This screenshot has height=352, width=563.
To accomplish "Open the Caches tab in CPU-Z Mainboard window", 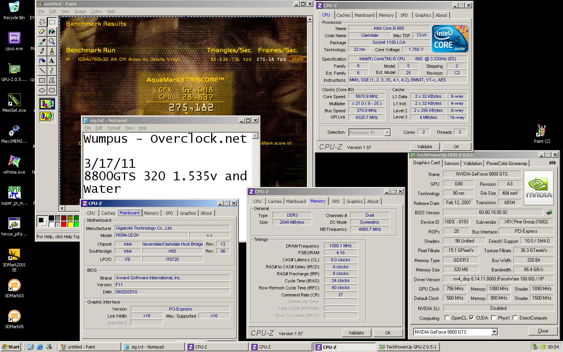I will pos(108,214).
